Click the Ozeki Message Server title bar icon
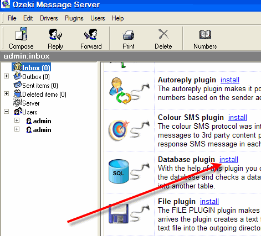Screen dimensions: 261x236 point(6,4)
